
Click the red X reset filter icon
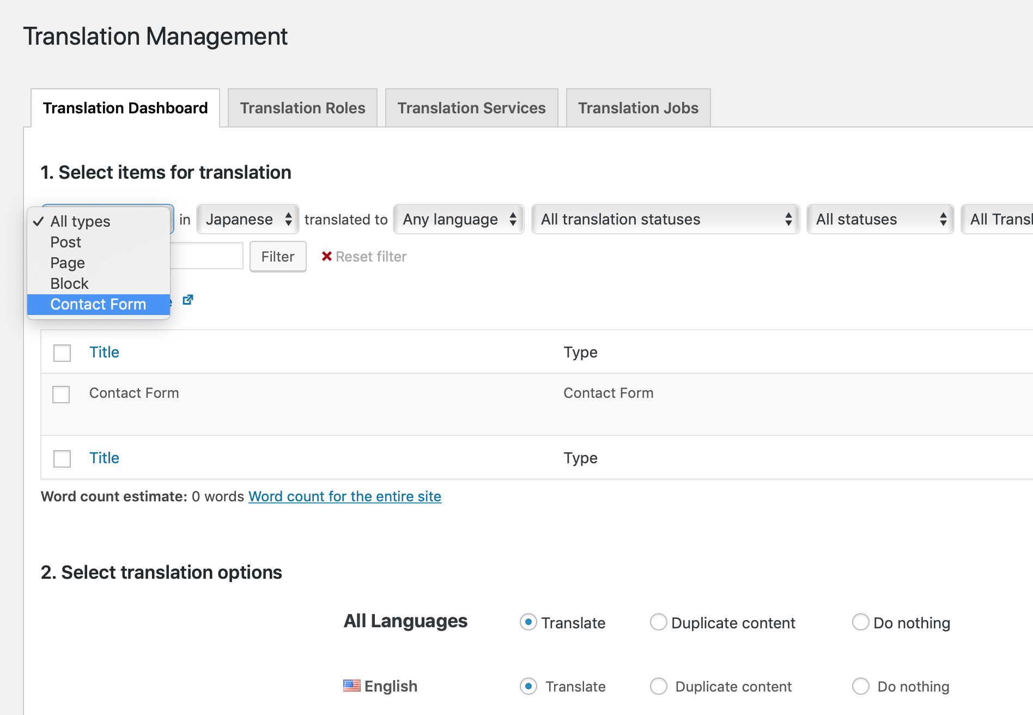pyautogui.click(x=326, y=256)
